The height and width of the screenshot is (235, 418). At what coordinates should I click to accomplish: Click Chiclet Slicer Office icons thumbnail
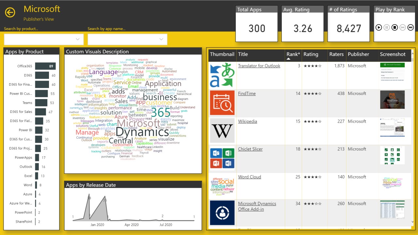pyautogui.click(x=222, y=158)
